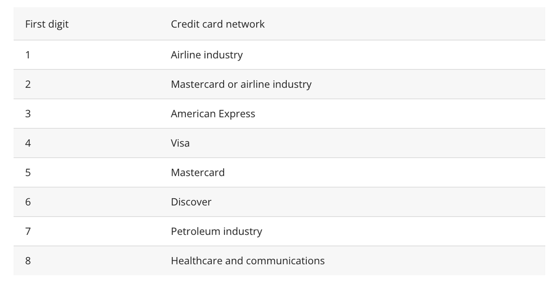
Task: Select the cell with digit 8
Action: 28,261
